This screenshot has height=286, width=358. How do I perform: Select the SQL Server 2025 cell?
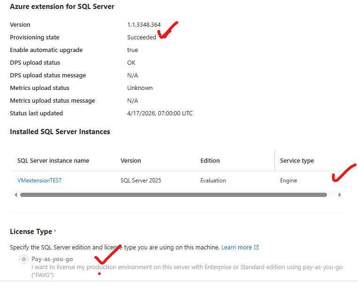point(141,181)
